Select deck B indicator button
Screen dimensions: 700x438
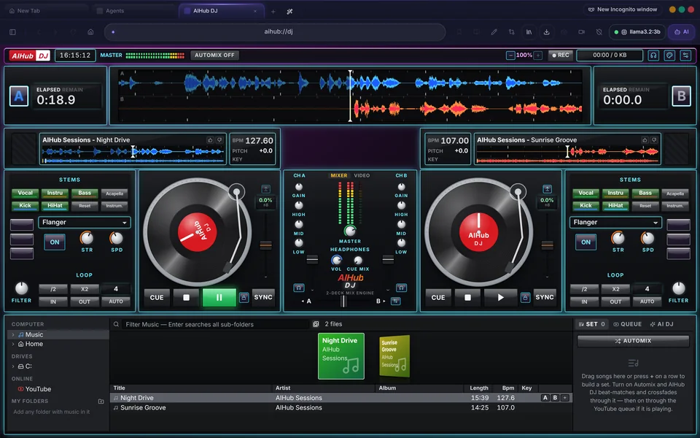pyautogui.click(x=681, y=96)
